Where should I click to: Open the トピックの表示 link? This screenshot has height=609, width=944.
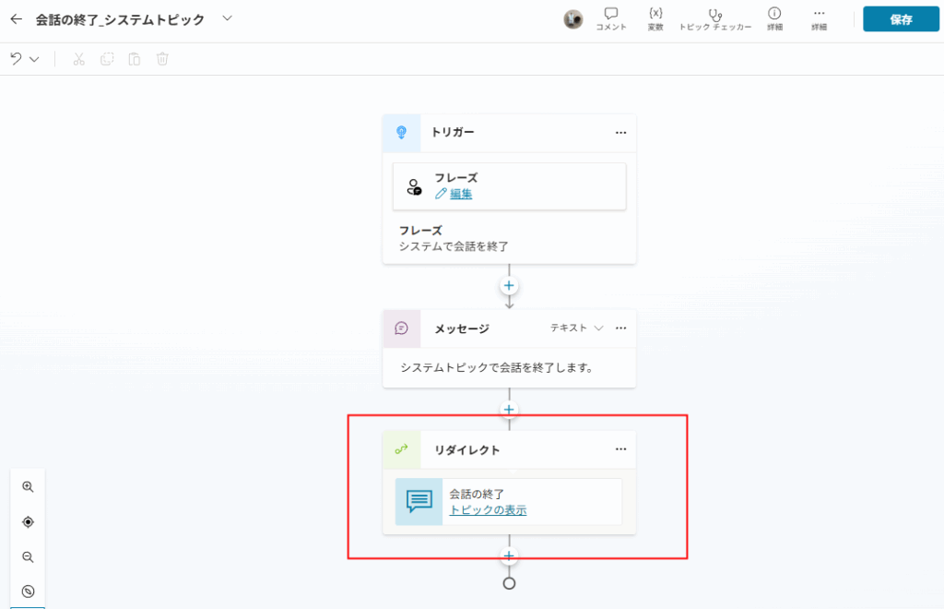click(489, 510)
